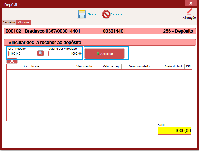Click the Gravar floppy disk icon

point(82,14)
